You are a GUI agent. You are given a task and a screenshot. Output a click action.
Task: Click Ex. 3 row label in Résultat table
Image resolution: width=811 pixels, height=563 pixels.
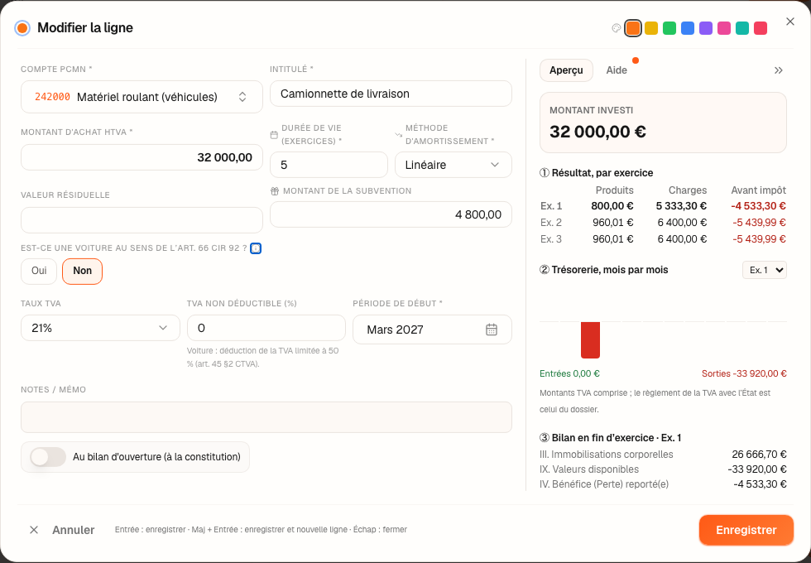pyautogui.click(x=551, y=239)
